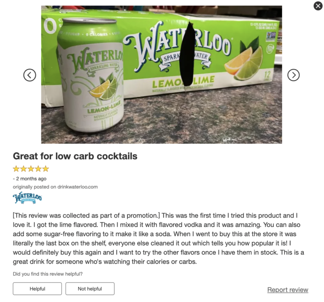Select the 'Great for low carb cocktails' title
Viewport: 324px width, 302px height.
click(x=75, y=156)
